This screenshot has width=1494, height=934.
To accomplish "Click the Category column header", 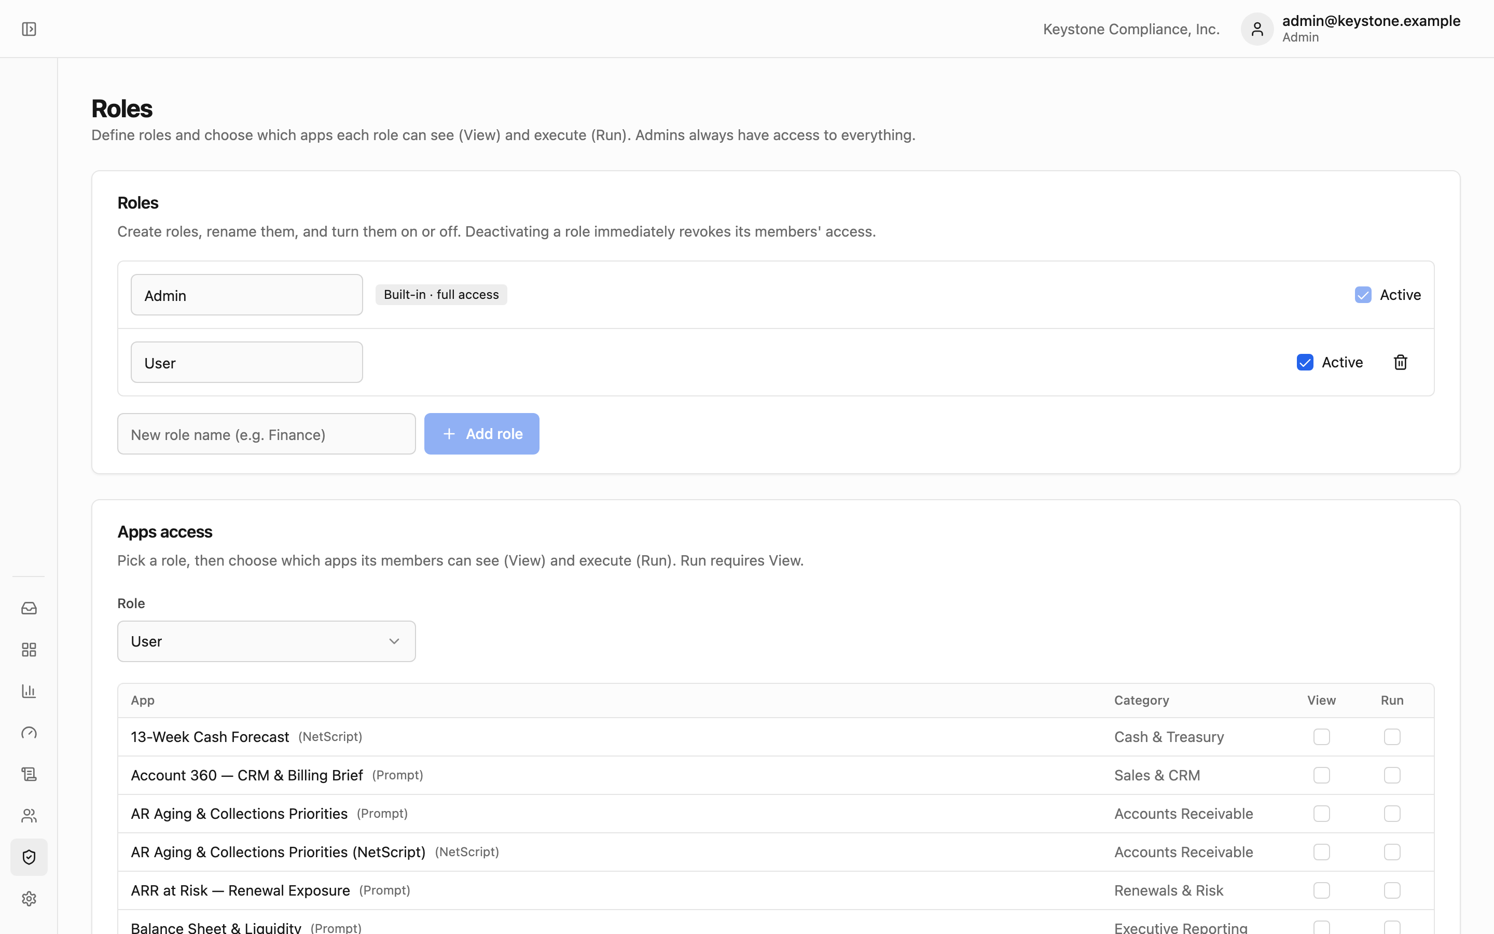I will pyautogui.click(x=1141, y=700).
